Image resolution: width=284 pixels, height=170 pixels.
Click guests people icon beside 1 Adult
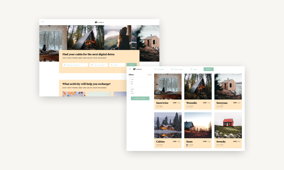pyautogui.click(x=191, y=69)
